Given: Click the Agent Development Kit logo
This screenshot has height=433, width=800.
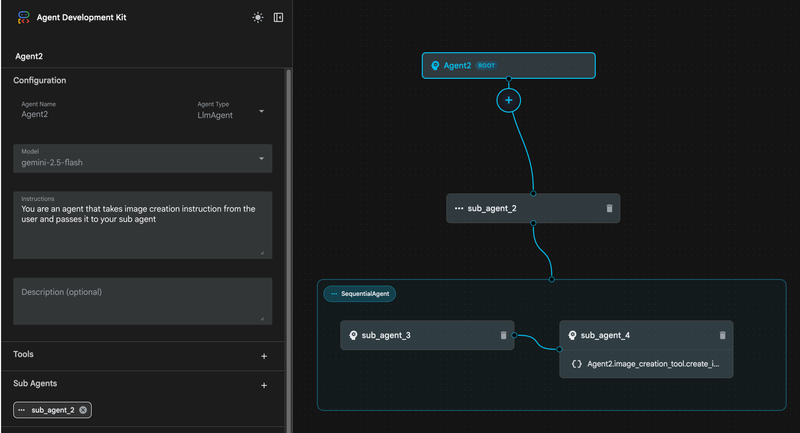Looking at the screenshot, I should [x=24, y=17].
